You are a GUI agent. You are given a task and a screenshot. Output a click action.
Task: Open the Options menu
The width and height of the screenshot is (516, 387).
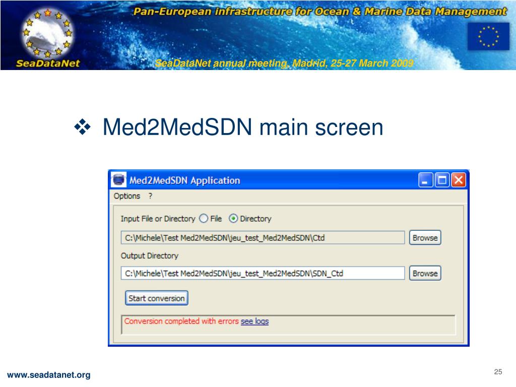tap(126, 196)
